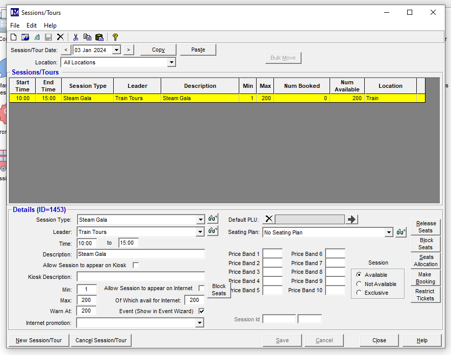Click the Default PLU arrow icon

(352, 219)
